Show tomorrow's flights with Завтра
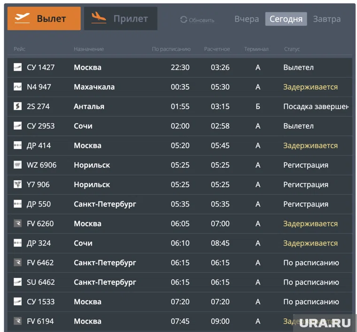357x332 pixels. click(327, 19)
